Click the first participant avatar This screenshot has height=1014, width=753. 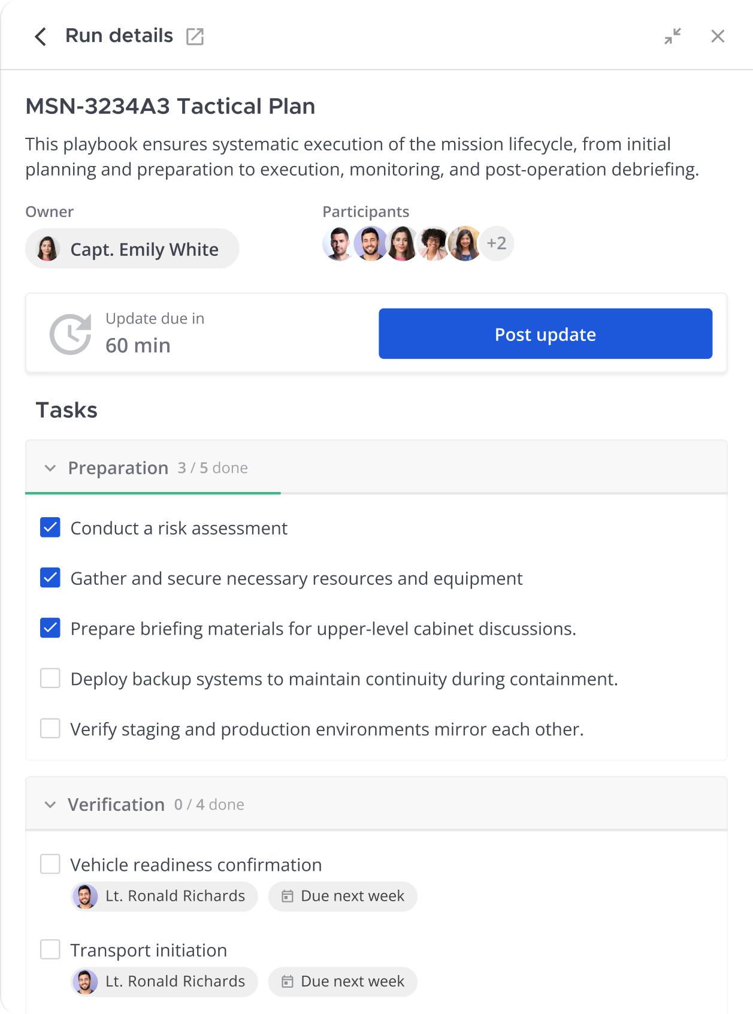click(338, 243)
